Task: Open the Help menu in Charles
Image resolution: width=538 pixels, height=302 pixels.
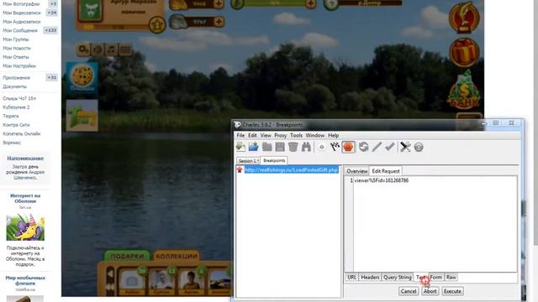Action: (333, 135)
